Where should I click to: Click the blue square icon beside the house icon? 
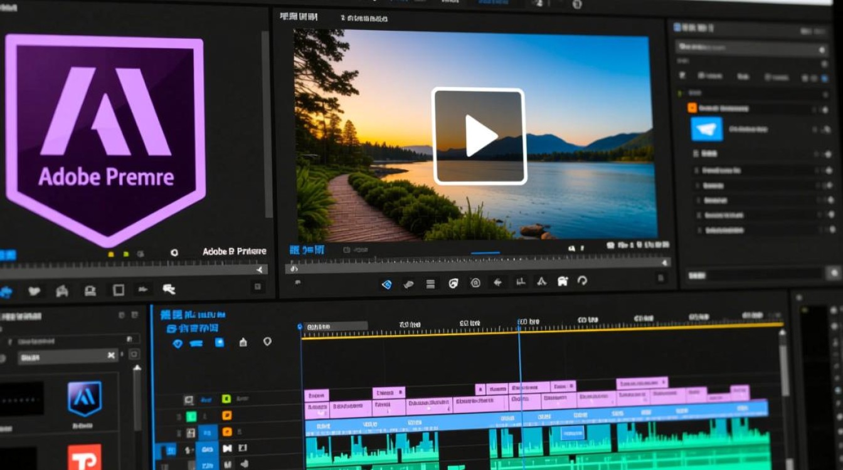(x=220, y=342)
